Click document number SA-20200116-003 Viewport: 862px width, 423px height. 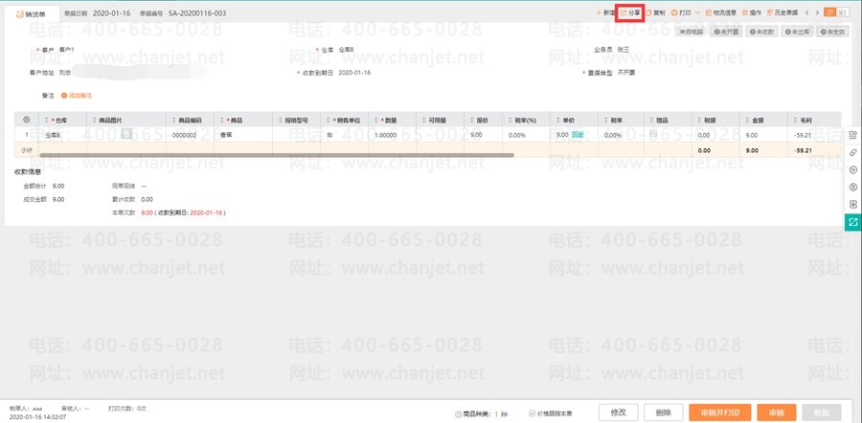pyautogui.click(x=197, y=13)
